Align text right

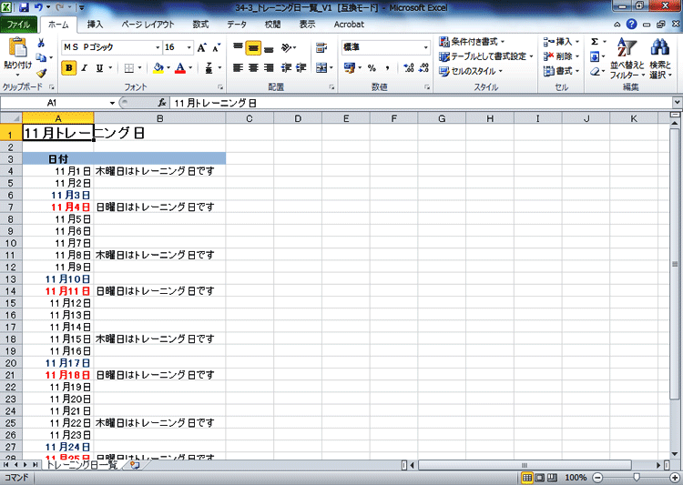click(269, 68)
